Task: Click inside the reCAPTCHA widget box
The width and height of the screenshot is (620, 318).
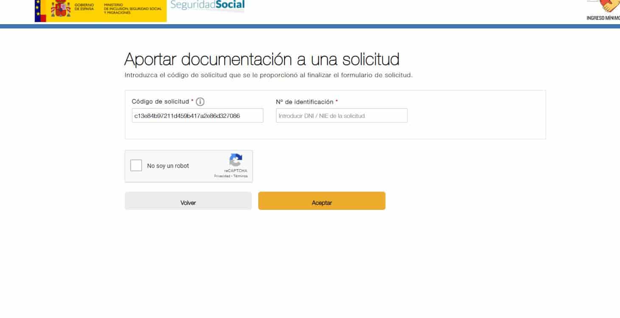Action: [188, 166]
